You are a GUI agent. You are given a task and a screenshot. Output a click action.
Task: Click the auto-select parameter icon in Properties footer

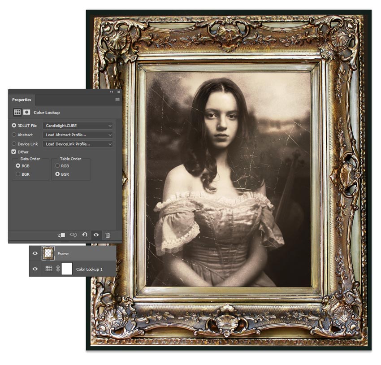coord(73,235)
